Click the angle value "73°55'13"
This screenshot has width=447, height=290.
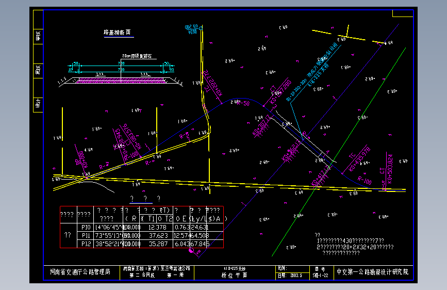point(109,235)
